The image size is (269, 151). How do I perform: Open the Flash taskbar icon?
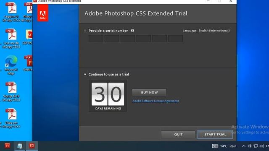pos(7,146)
